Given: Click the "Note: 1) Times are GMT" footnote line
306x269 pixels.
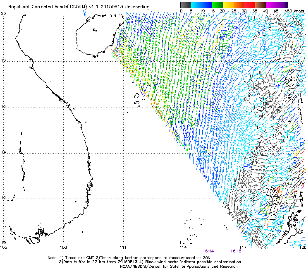Looking at the screenshot, I should [129, 258].
